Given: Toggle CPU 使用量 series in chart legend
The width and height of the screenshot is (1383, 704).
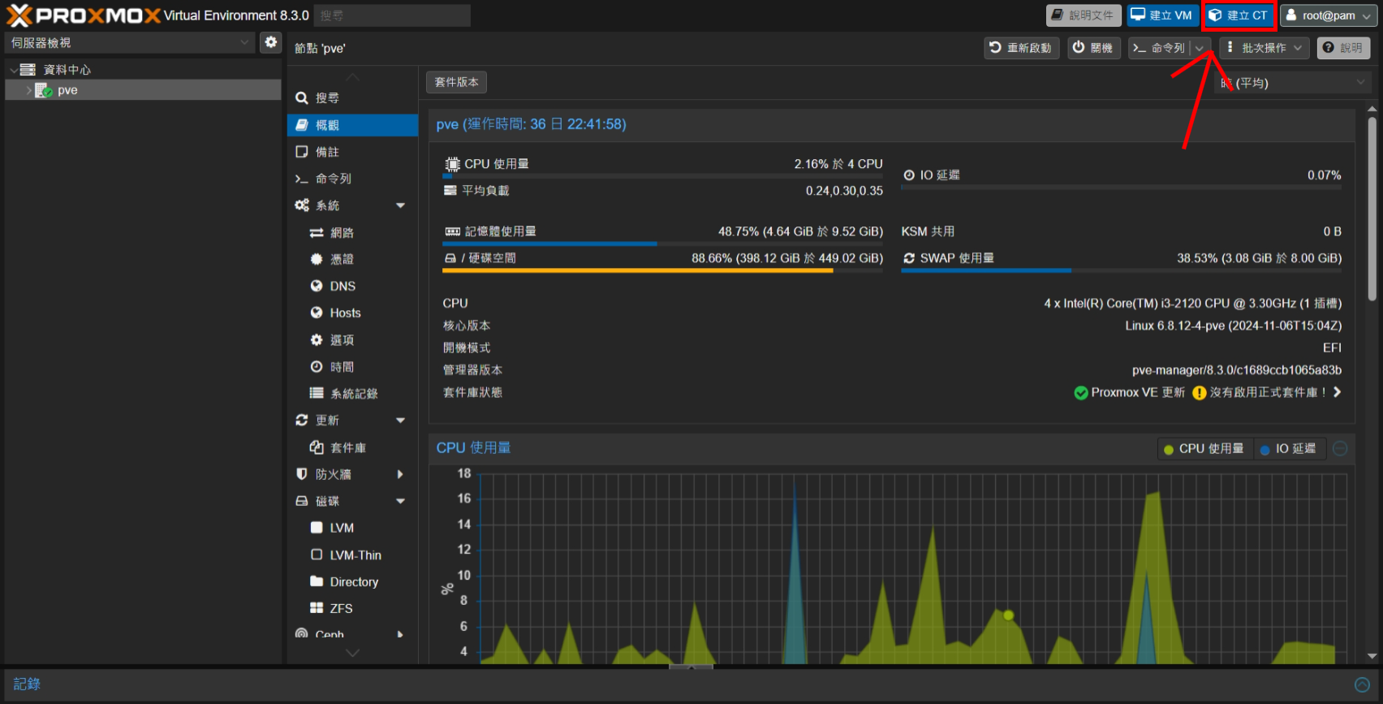Looking at the screenshot, I should click(1204, 449).
